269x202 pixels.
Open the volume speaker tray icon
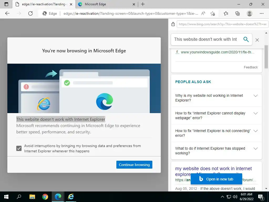(235, 197)
